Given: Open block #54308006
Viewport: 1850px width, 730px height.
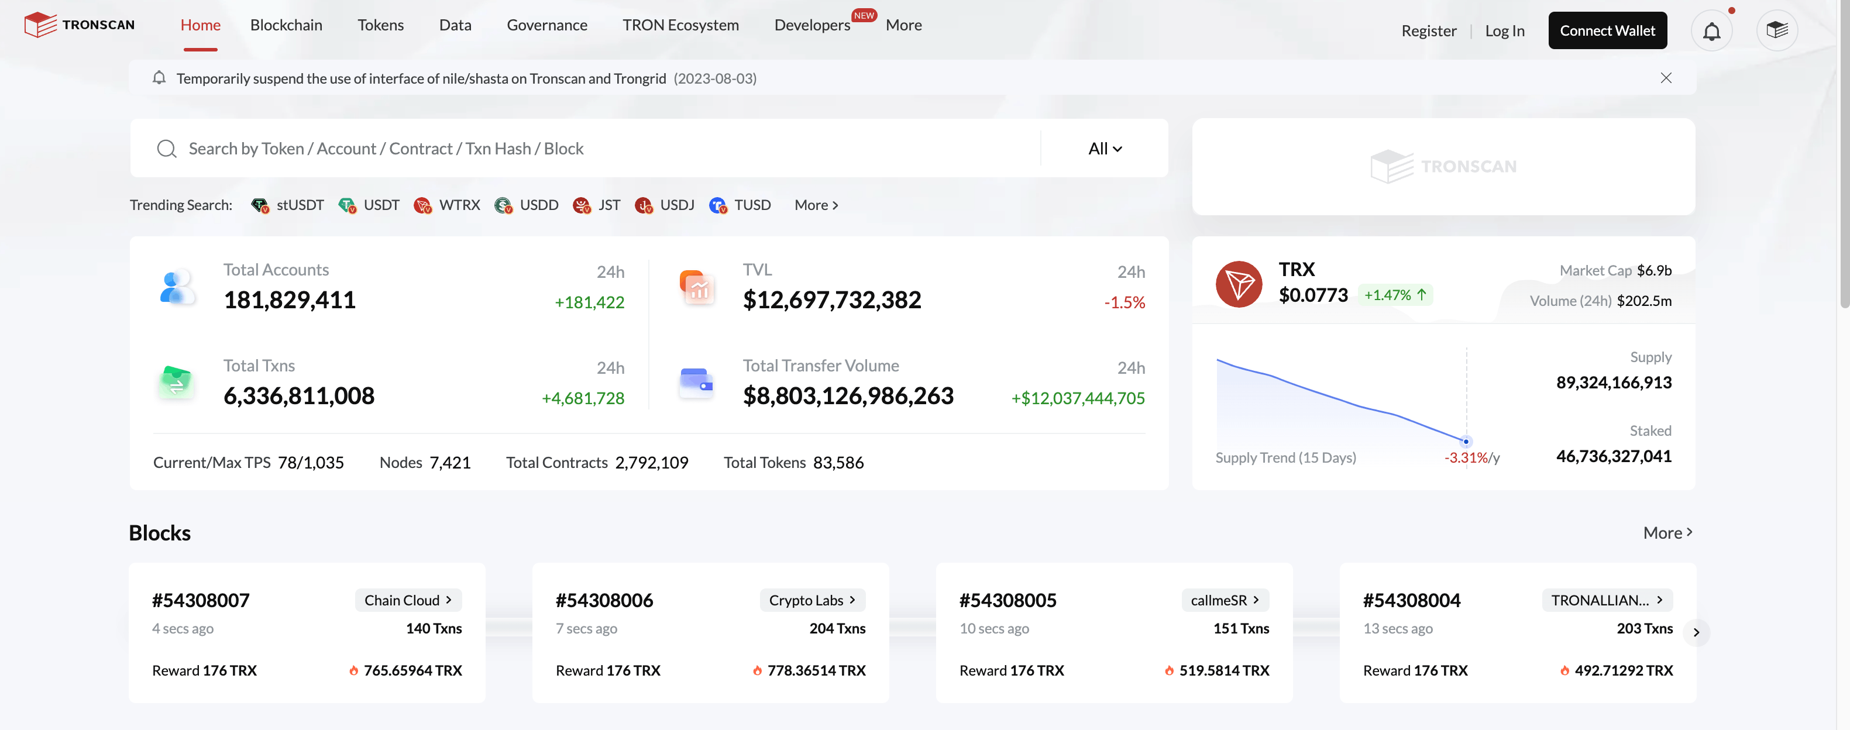Looking at the screenshot, I should 604,600.
